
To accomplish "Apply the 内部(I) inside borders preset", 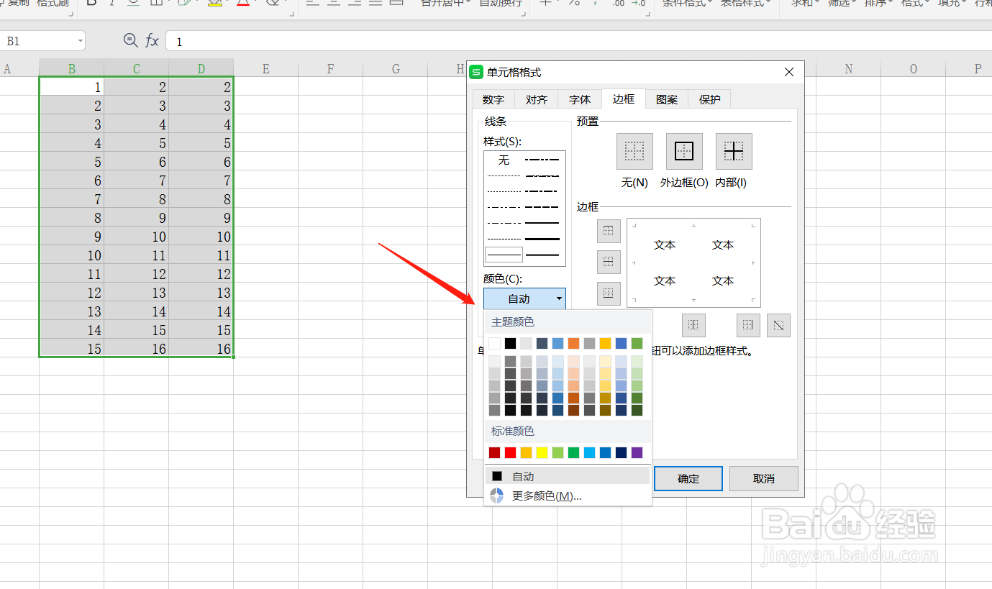I will tap(734, 151).
